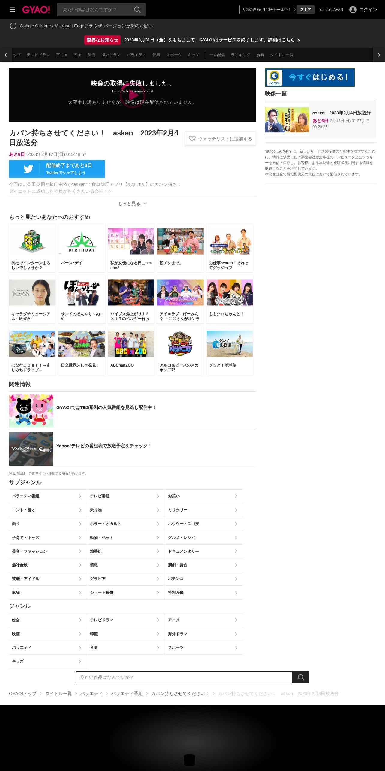This screenshot has height=771, width=385.
Task: Open グルメ・レシピ subgenre row
Action: click(x=204, y=538)
